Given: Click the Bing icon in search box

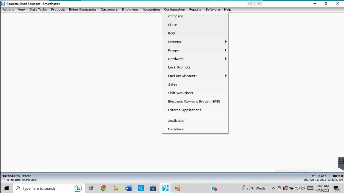Looking at the screenshot, I should (x=78, y=188).
